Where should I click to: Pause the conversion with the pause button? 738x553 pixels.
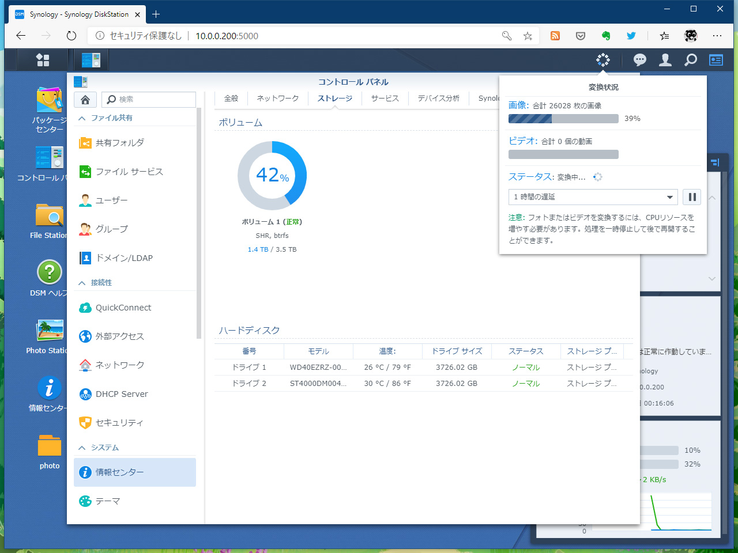pyautogui.click(x=692, y=197)
